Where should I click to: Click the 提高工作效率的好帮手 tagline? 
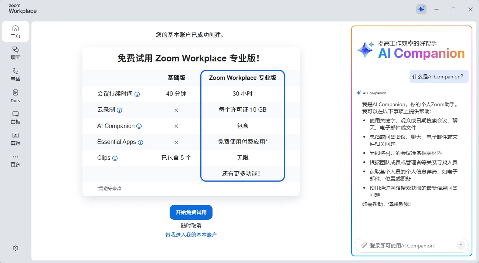(x=407, y=43)
